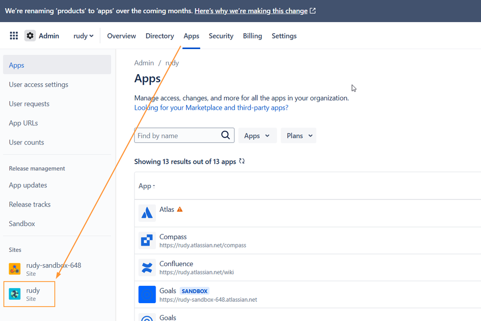Go to the Overview tab
Screen dimensions: 481x321
tap(121, 36)
